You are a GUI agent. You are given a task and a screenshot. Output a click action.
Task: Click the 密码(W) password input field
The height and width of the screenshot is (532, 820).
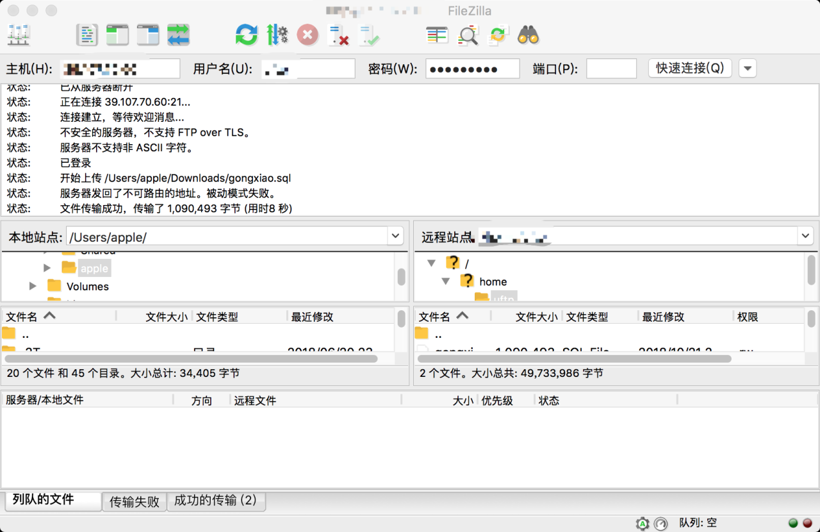click(473, 69)
